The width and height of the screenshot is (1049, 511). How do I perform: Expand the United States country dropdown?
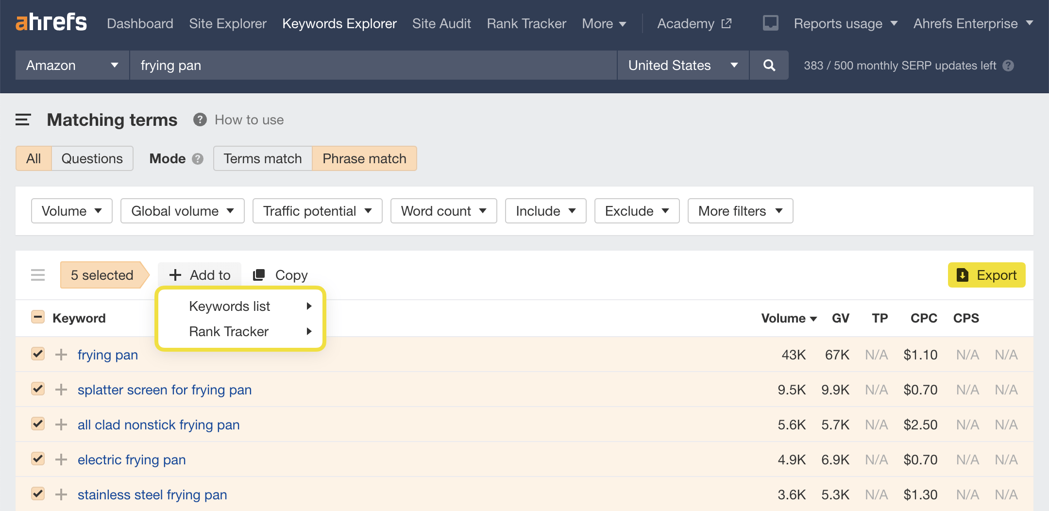tap(682, 65)
